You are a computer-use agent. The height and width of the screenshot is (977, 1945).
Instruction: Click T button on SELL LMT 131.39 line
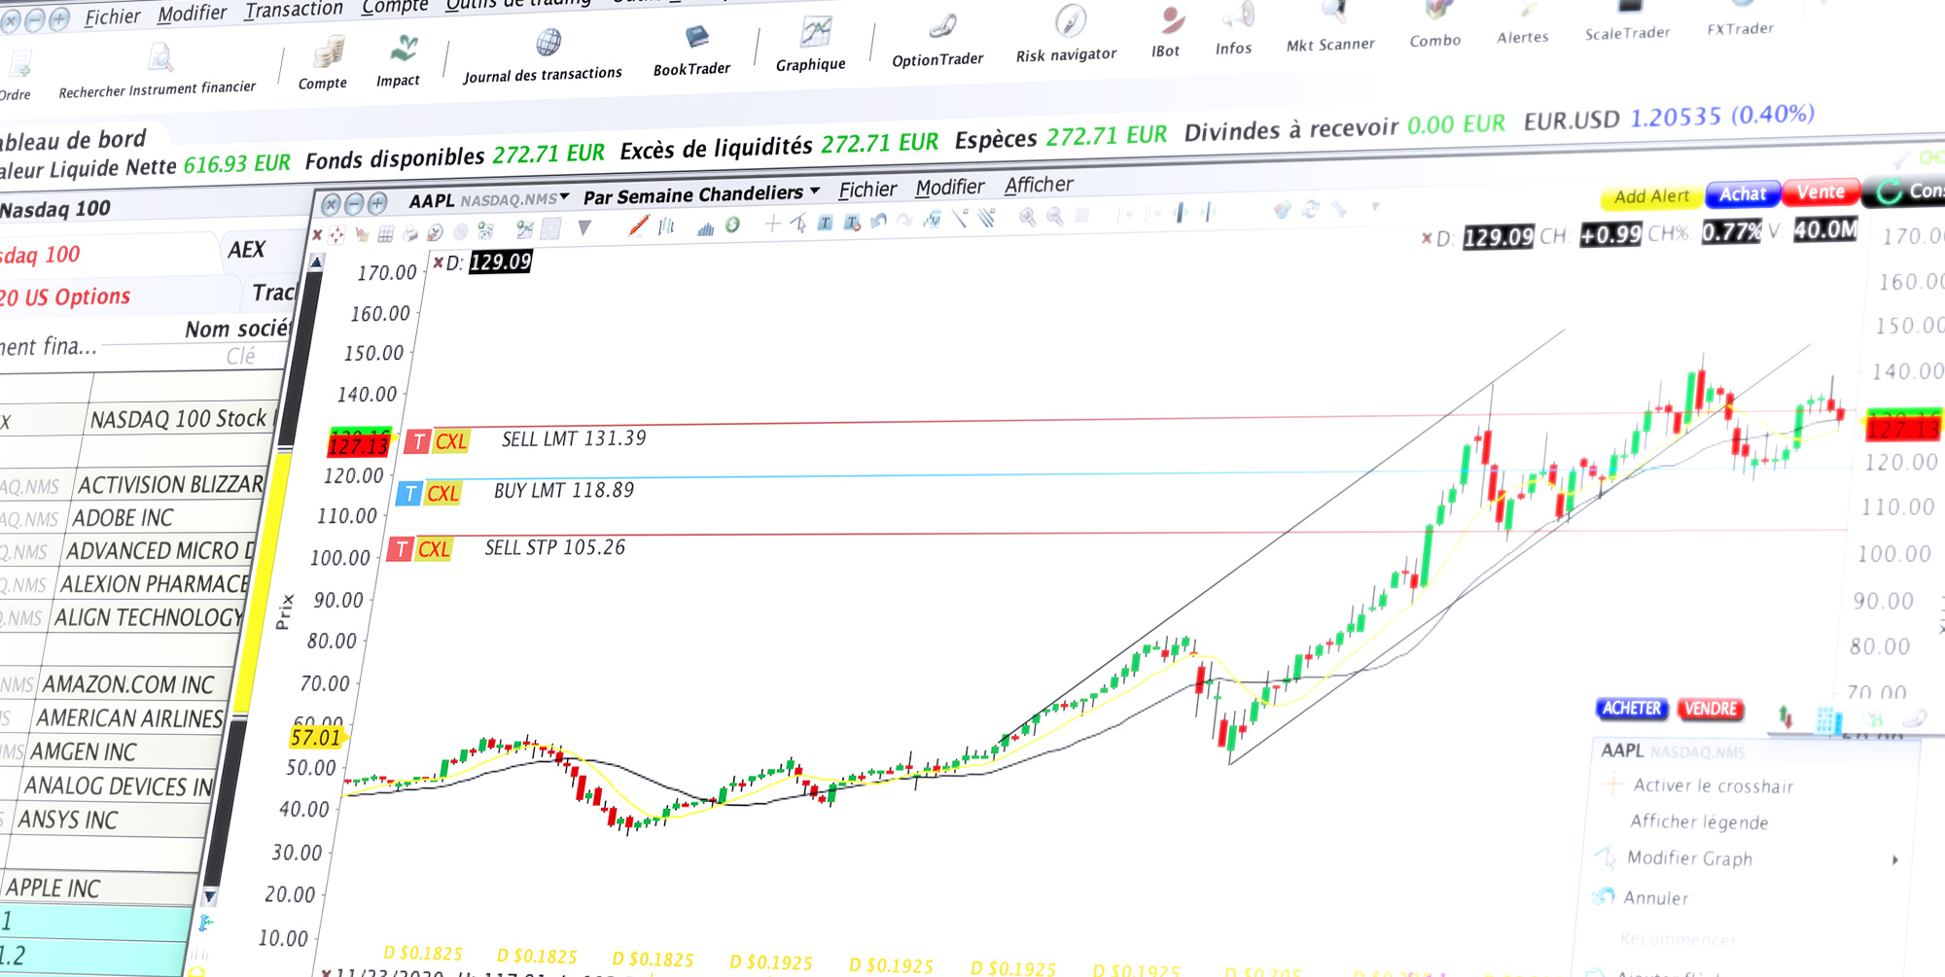tap(418, 442)
